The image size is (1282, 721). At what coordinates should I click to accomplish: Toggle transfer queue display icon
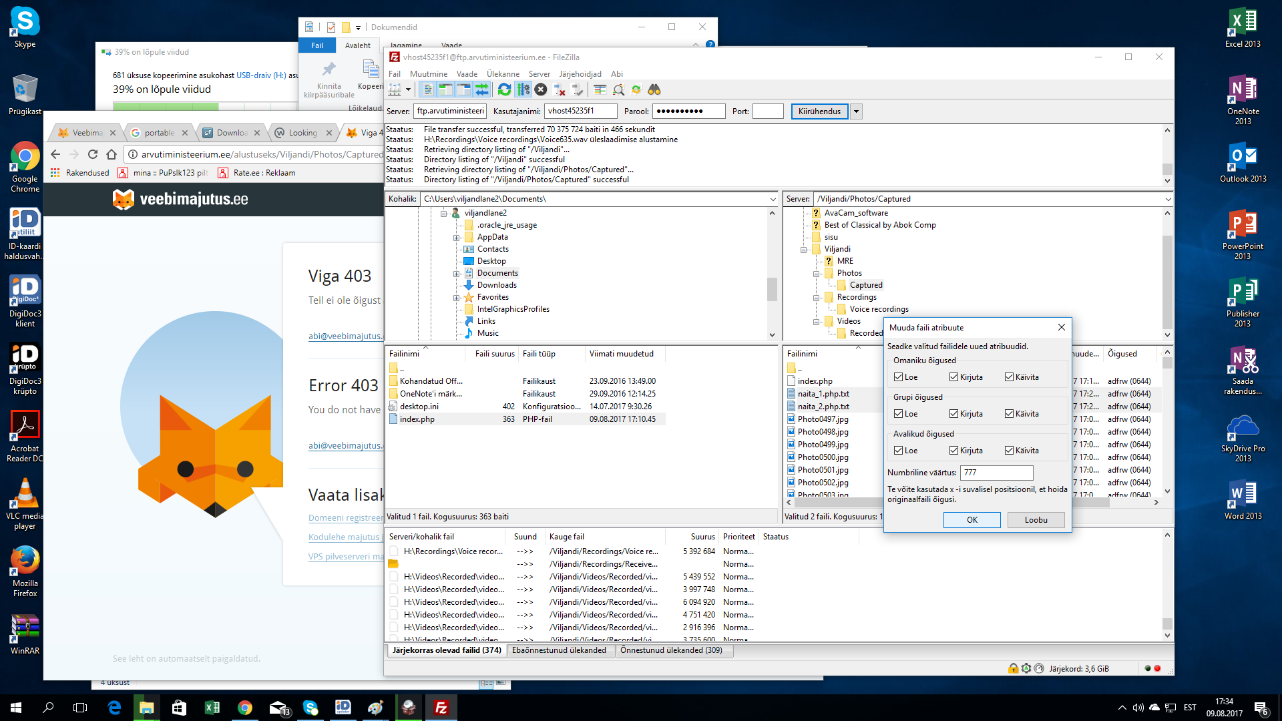click(x=481, y=89)
